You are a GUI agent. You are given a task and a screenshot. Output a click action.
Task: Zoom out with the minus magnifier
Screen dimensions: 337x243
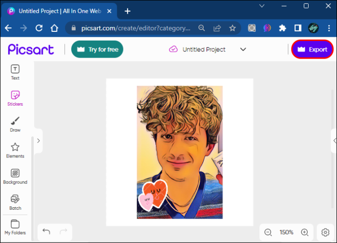tap(268, 232)
